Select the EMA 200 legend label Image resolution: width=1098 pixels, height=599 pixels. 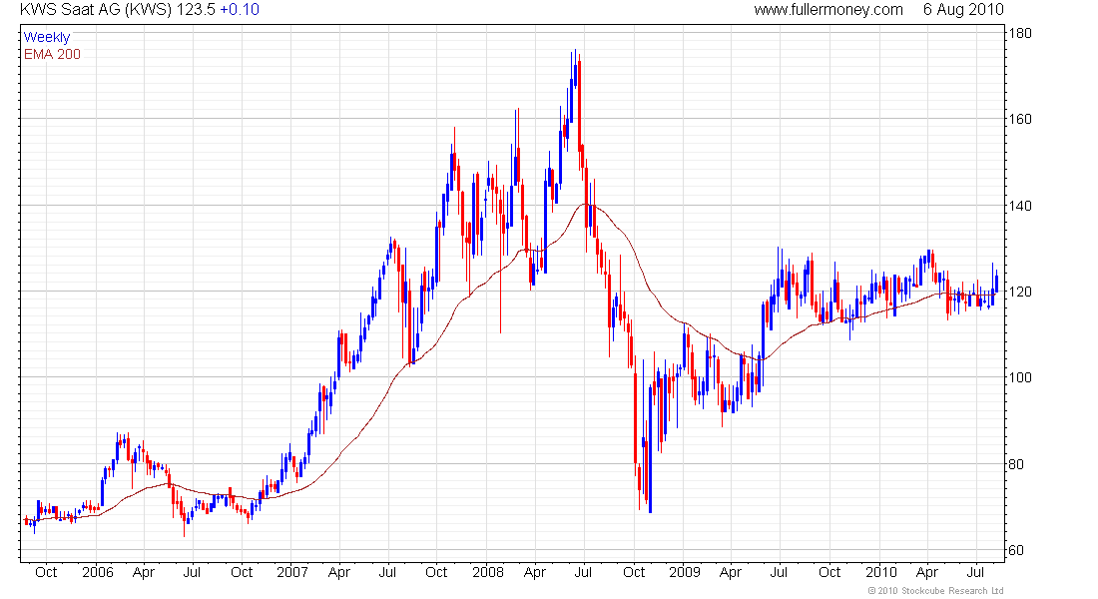[52, 55]
